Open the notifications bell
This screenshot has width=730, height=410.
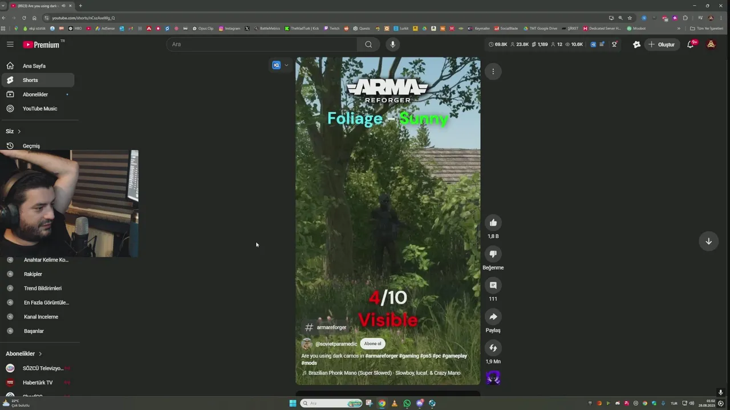(690, 44)
